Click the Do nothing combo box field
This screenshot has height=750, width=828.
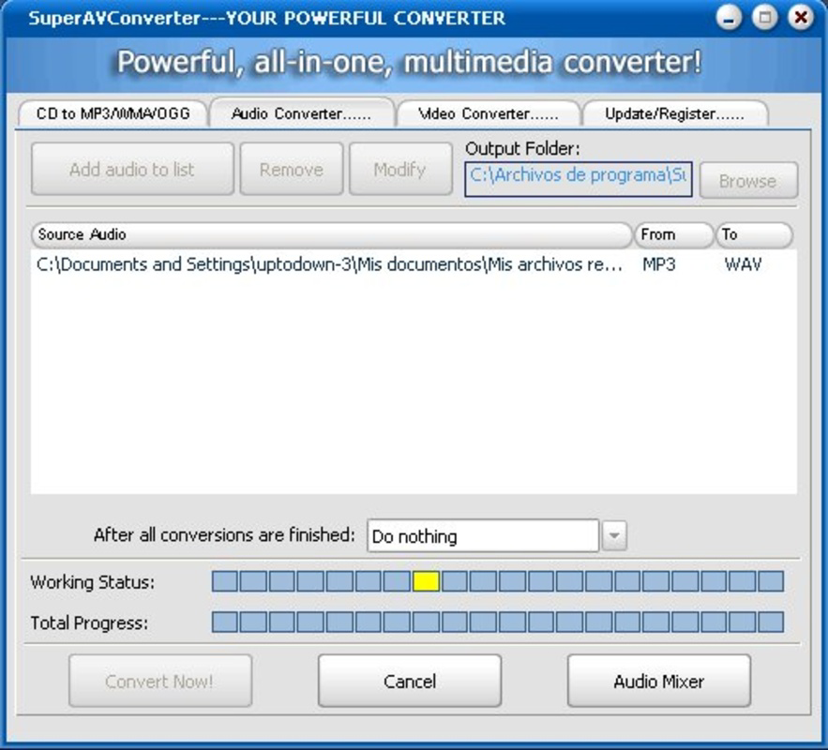point(483,535)
